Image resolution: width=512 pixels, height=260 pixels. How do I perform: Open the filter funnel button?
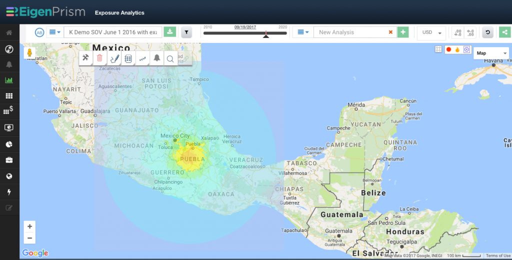186,32
